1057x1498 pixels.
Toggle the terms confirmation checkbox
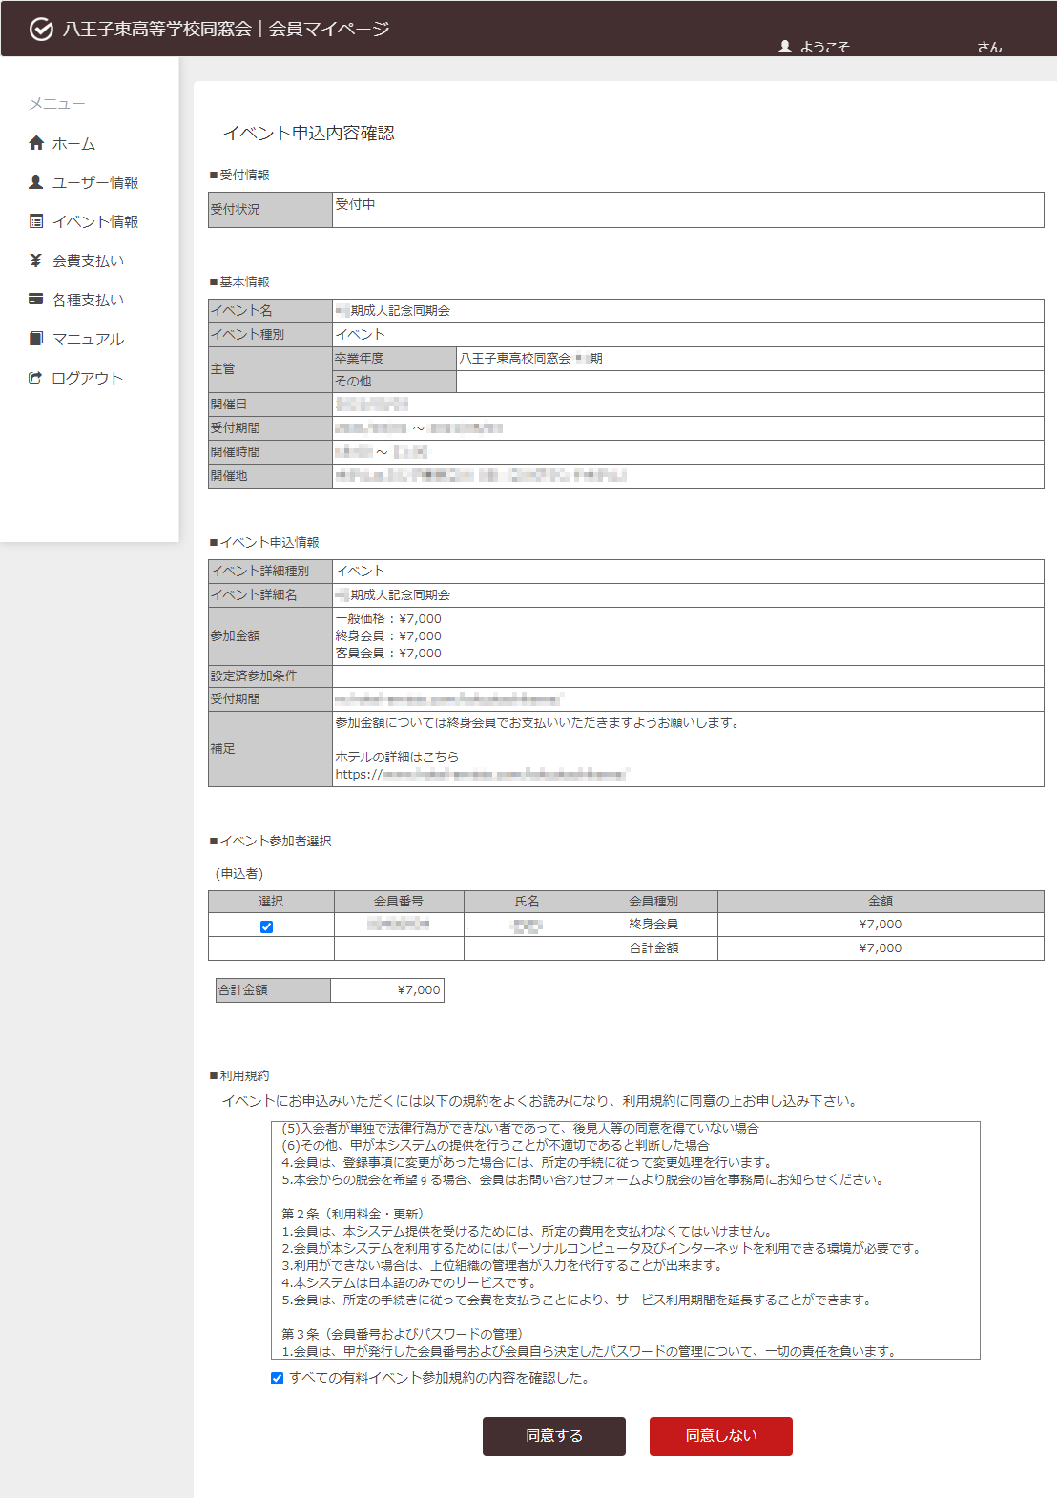[277, 1378]
